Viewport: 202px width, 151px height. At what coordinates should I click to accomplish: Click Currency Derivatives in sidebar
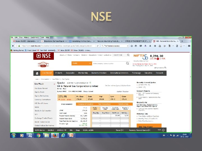43,100
